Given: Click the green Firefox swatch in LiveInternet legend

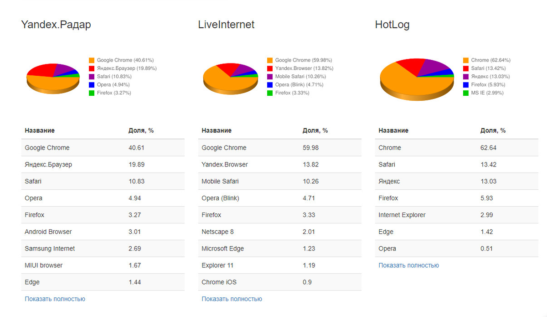Looking at the screenshot, I should click(270, 93).
